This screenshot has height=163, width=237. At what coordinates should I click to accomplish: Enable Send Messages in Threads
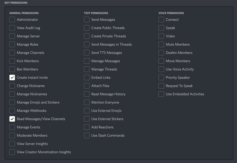[x=87, y=44]
